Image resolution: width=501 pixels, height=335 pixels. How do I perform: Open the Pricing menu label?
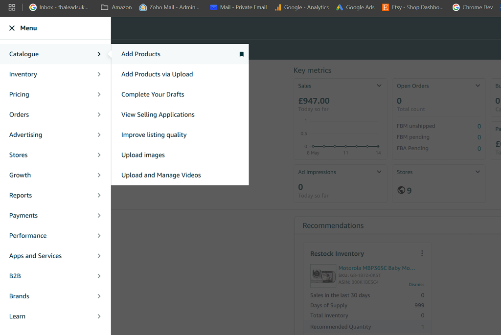pyautogui.click(x=19, y=94)
